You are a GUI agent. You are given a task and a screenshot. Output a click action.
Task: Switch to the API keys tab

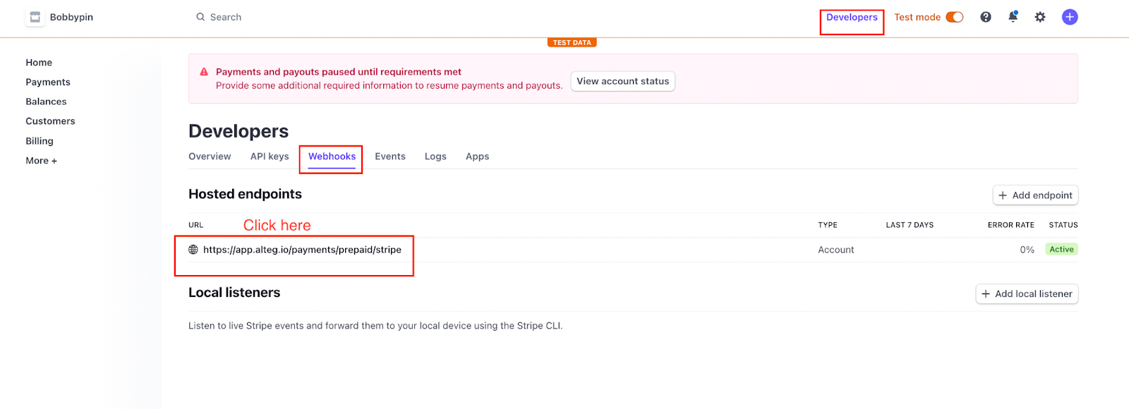[x=270, y=157]
